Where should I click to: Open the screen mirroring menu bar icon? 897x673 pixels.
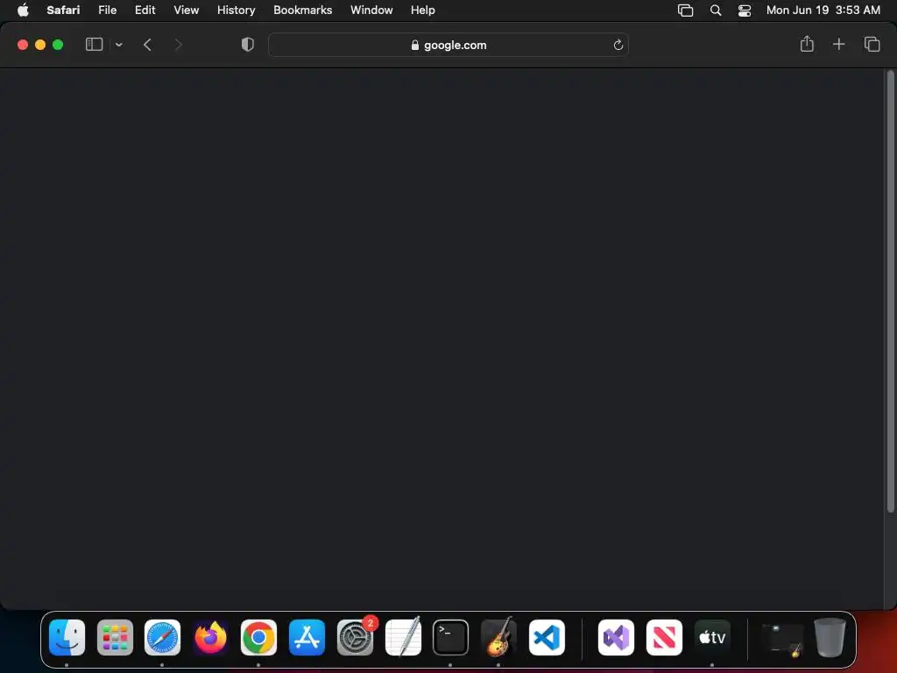point(685,11)
